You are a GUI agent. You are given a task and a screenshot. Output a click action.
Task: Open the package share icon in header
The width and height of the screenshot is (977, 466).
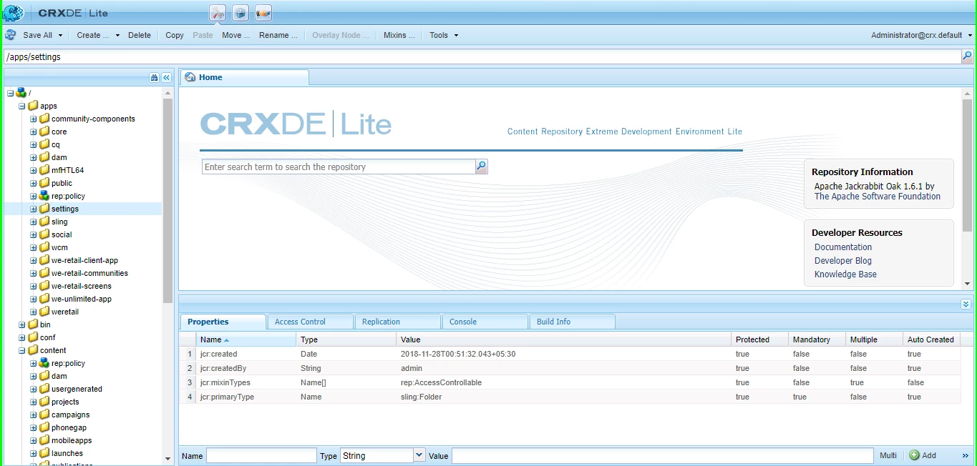tap(263, 13)
